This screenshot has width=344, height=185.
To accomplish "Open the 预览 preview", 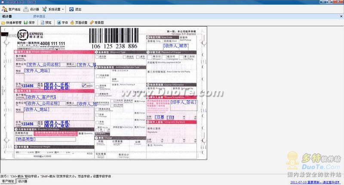I will (x=46, y=23).
